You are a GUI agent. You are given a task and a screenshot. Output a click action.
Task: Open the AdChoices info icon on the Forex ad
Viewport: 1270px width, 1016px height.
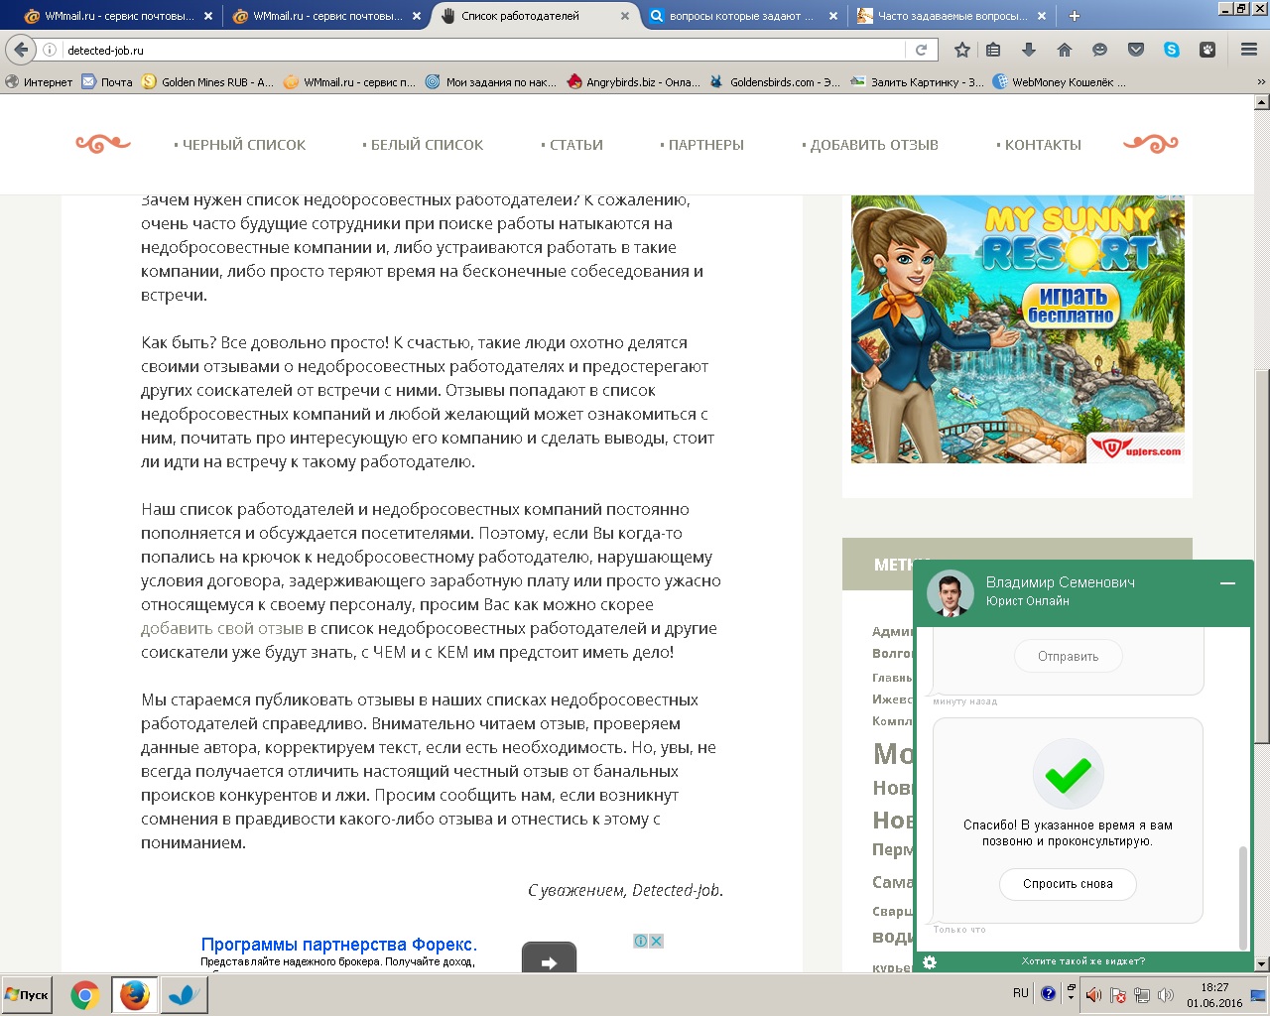coord(641,941)
